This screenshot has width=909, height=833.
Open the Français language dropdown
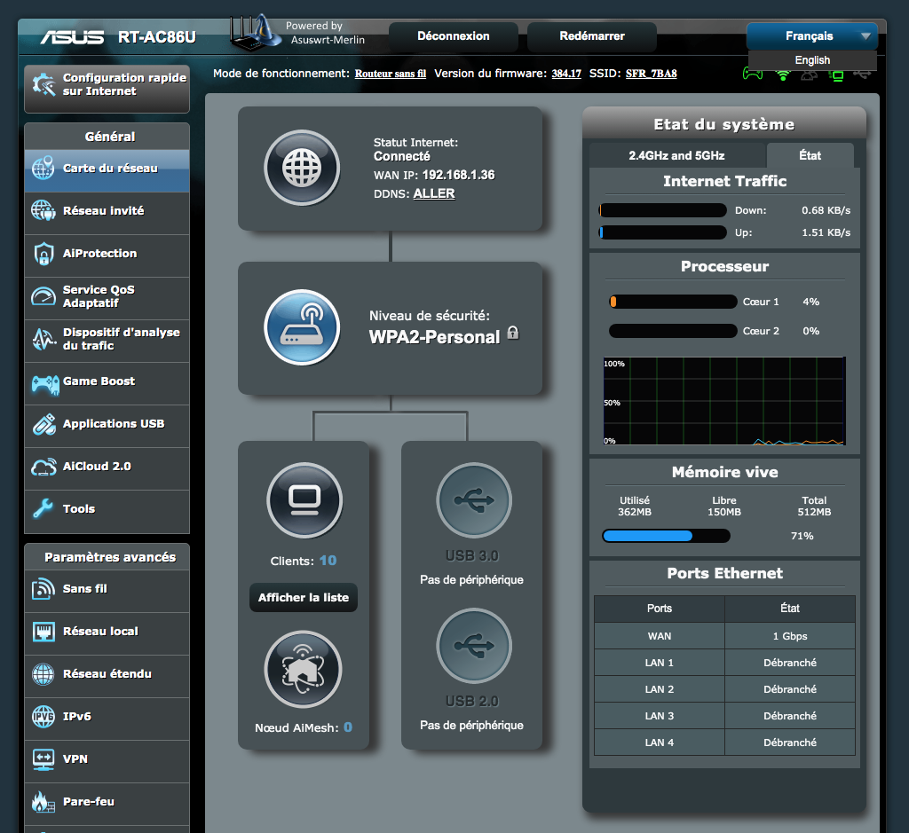pyautogui.click(x=811, y=36)
